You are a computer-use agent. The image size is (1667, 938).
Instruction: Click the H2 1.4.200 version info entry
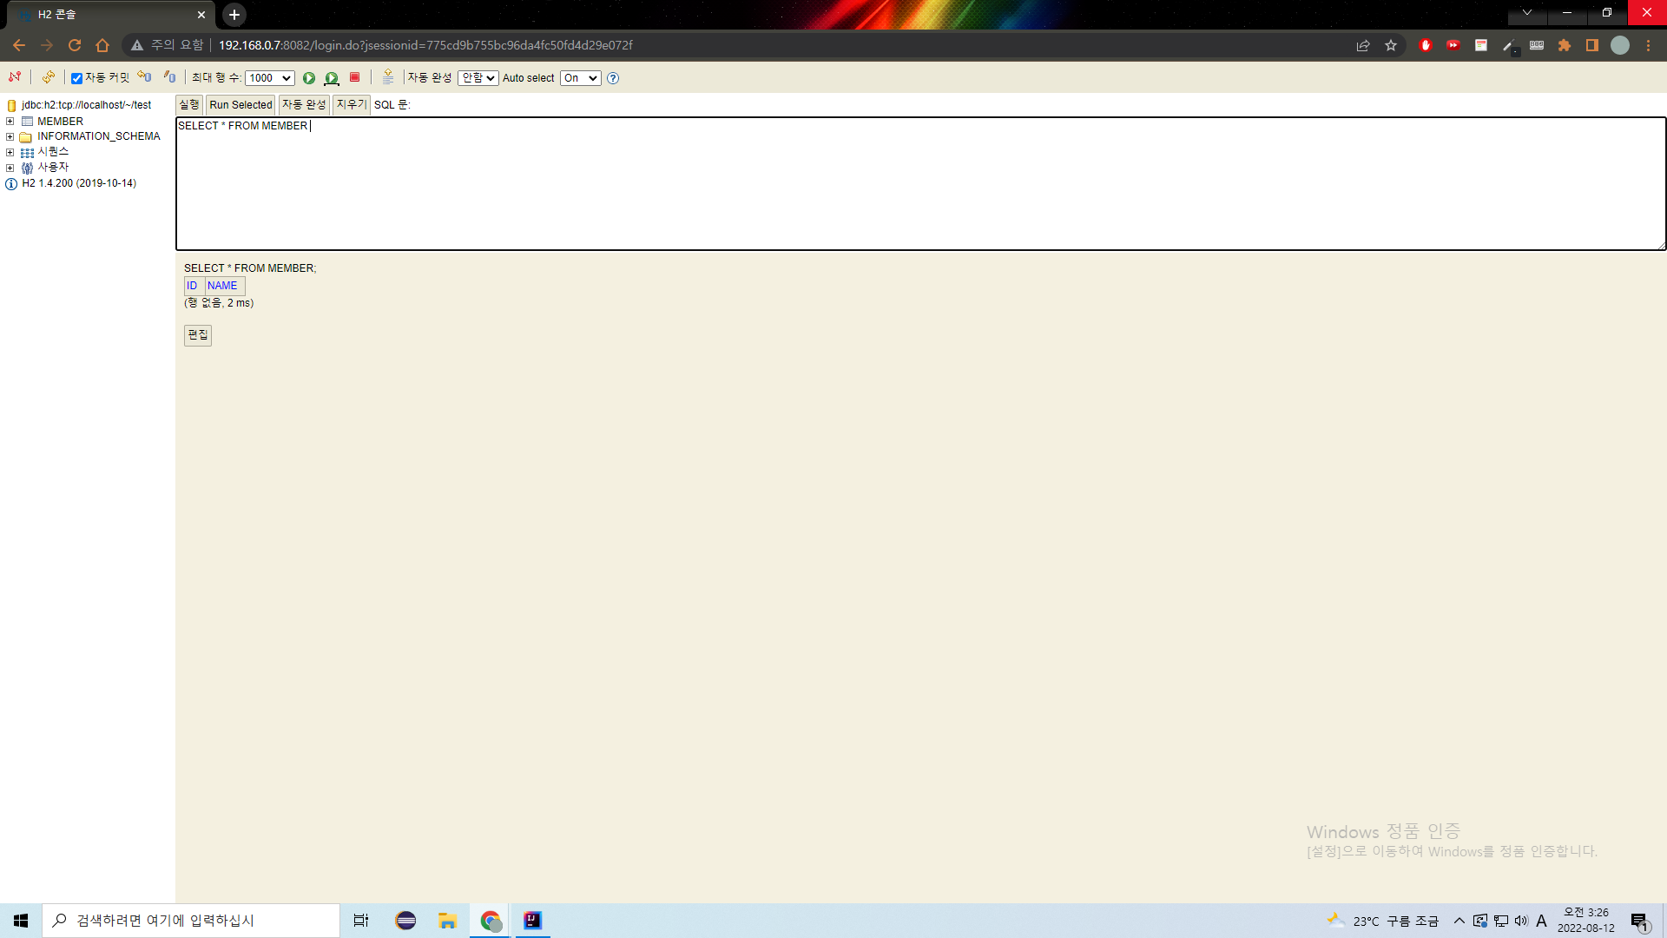pos(78,183)
